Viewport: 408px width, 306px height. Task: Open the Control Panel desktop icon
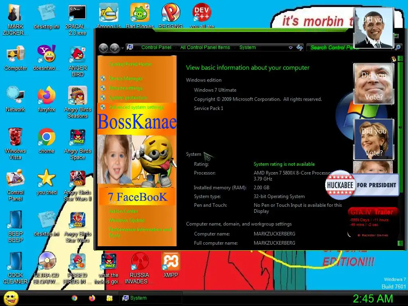coord(16,185)
